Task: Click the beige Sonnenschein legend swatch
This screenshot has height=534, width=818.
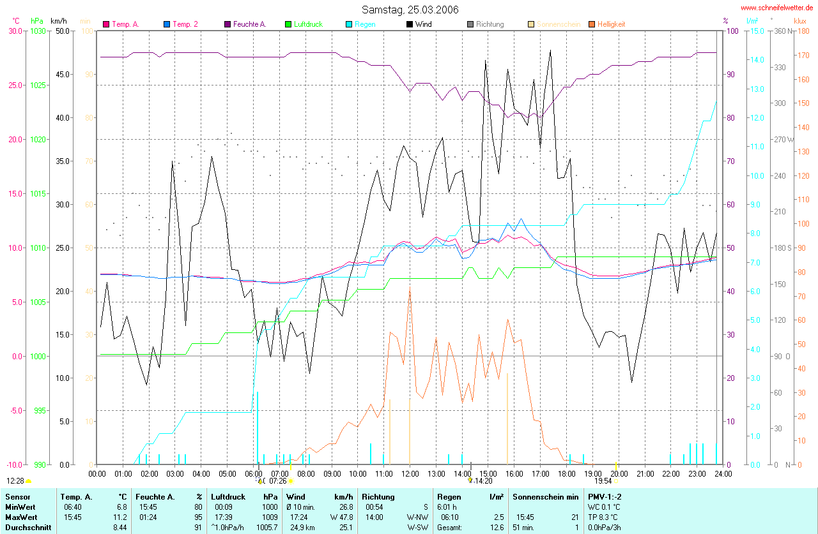Action: point(531,24)
